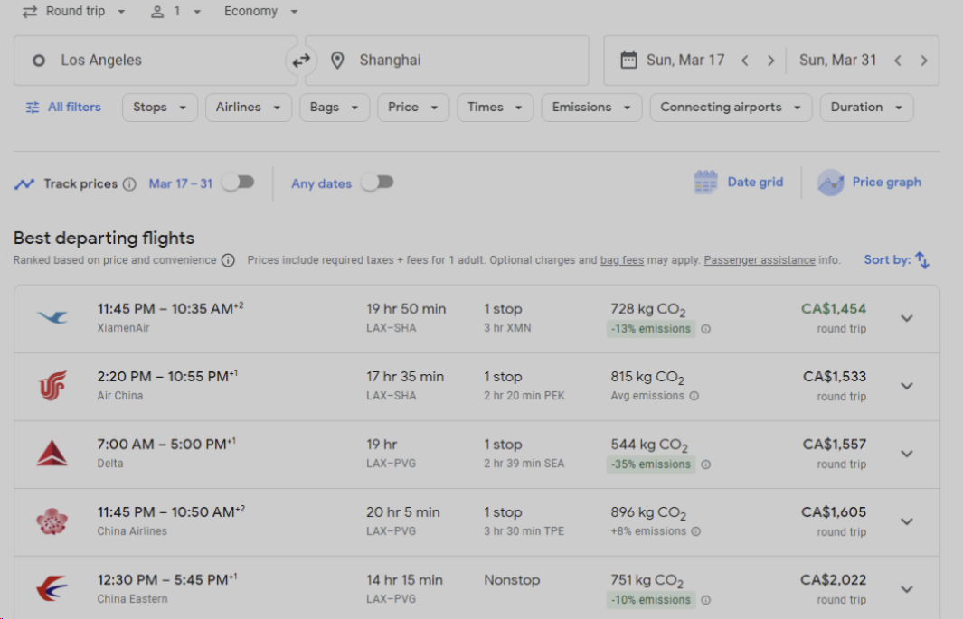Go to next return date

(x=924, y=61)
